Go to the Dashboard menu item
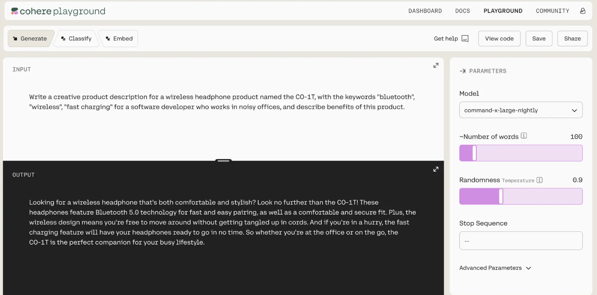The width and height of the screenshot is (597, 295). click(425, 11)
